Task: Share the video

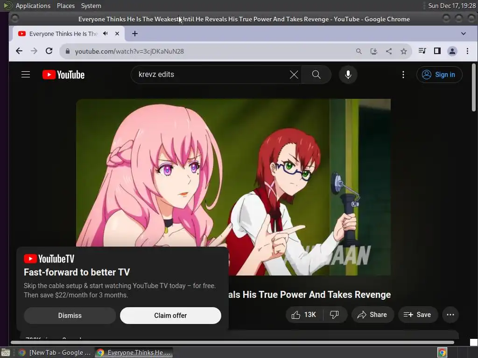Action: click(373, 315)
